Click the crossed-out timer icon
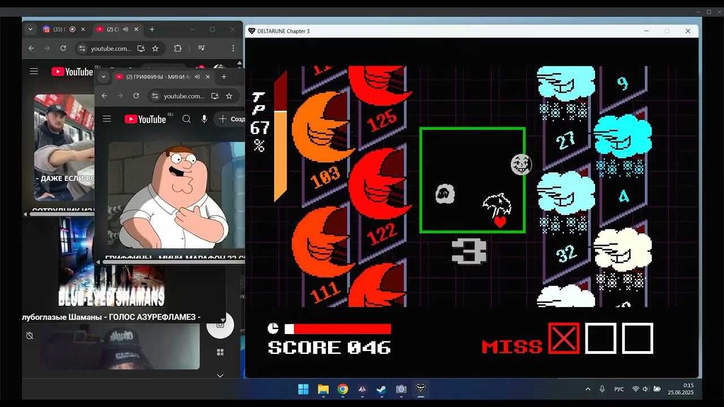Viewport: 724px width, 407px height. (x=29, y=335)
